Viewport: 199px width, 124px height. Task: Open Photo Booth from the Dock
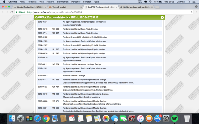tap(132, 119)
